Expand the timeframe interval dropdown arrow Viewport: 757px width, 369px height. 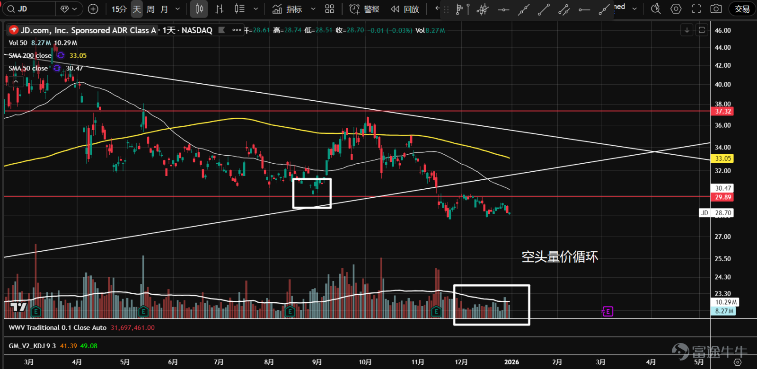click(178, 9)
